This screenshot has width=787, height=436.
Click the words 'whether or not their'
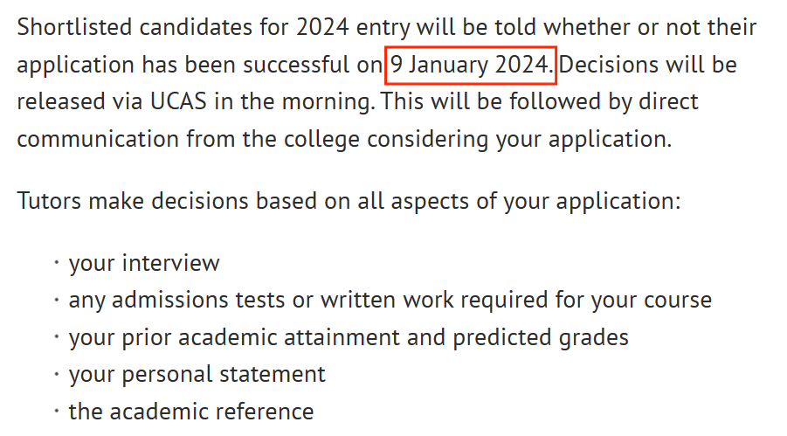point(650,27)
